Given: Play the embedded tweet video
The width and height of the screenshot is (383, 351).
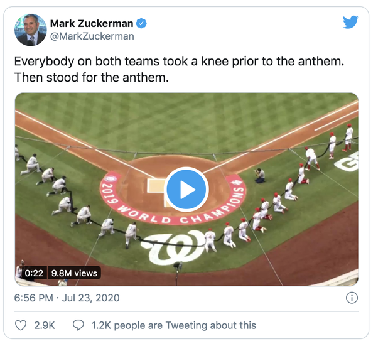Looking at the screenshot, I should [x=186, y=189].
